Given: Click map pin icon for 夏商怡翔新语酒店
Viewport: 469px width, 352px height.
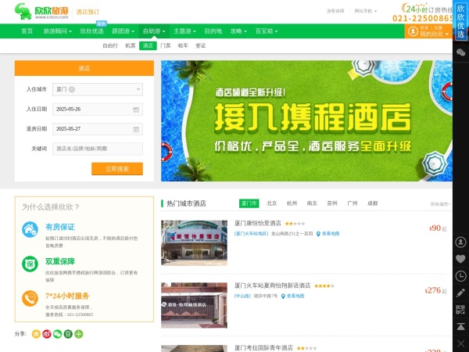Looking at the screenshot, I should (x=283, y=296).
